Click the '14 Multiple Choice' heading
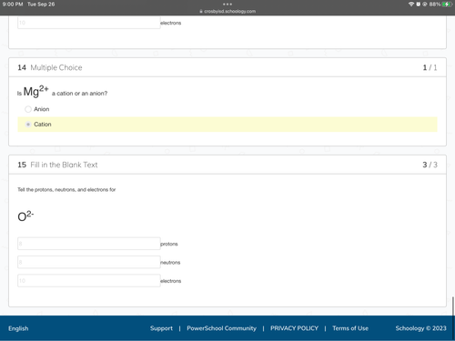Image resolution: width=455 pixels, height=341 pixels. point(50,67)
